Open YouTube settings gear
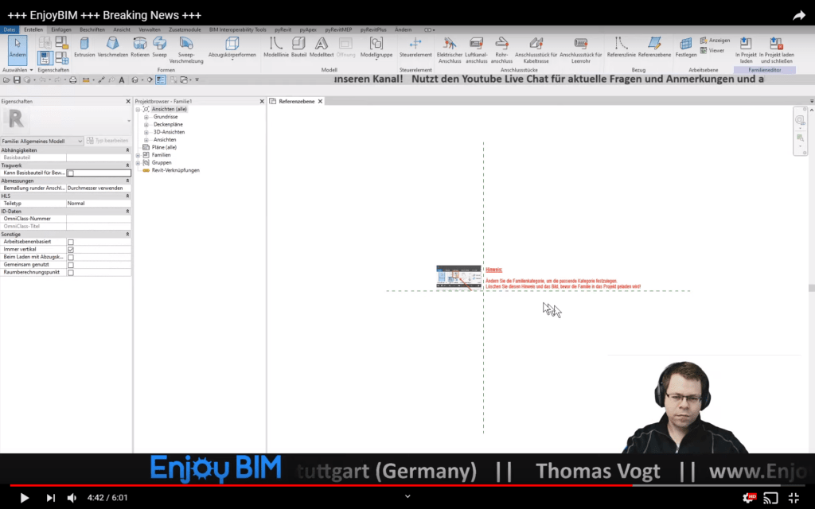Viewport: 815px width, 509px height. click(x=749, y=498)
